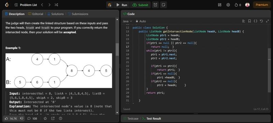
Task: Dislike the problem thumbs down icon
Action: [21, 119]
